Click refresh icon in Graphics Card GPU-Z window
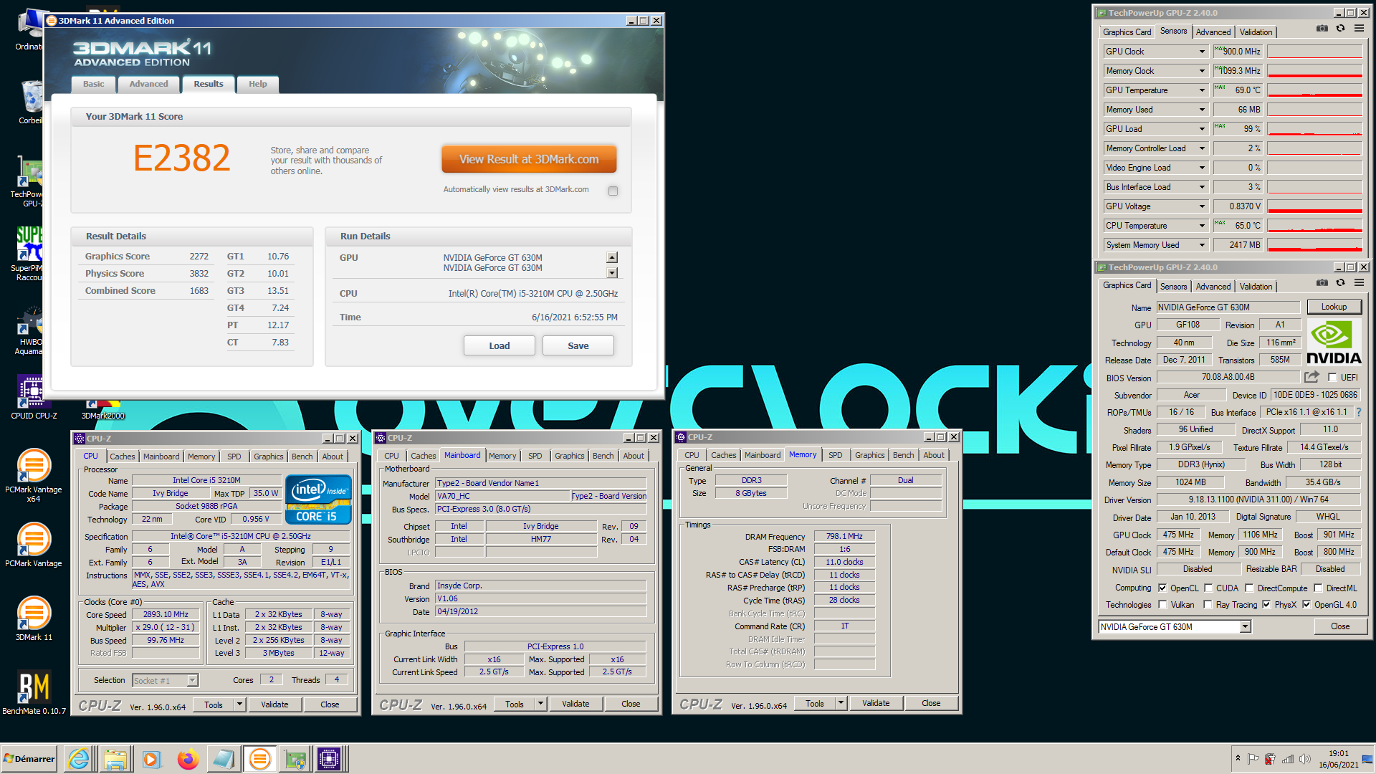The image size is (1376, 774). click(1340, 282)
